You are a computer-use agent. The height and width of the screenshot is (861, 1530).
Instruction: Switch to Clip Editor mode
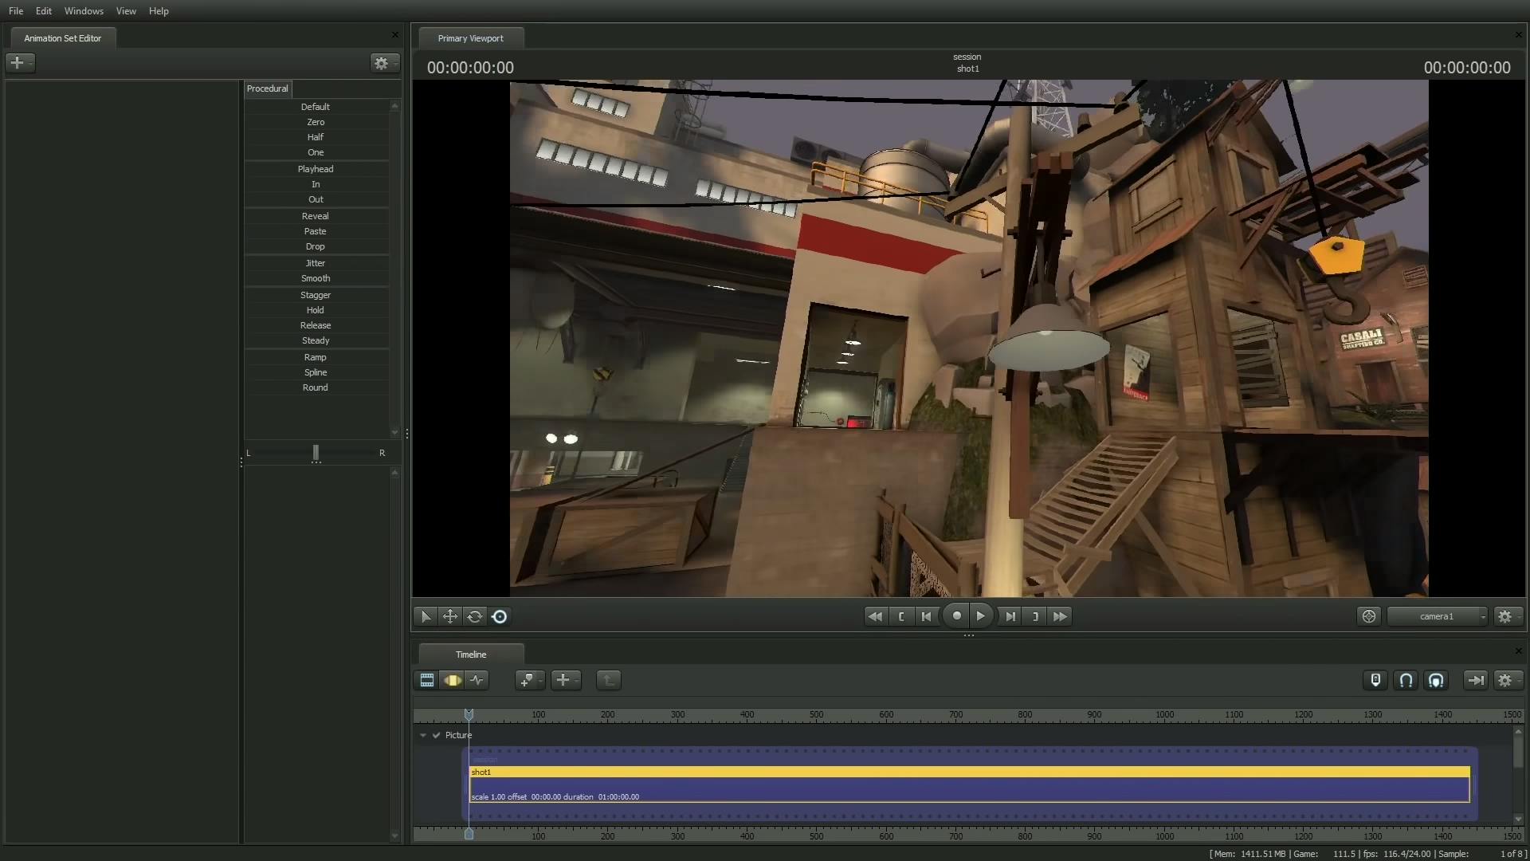tap(427, 680)
